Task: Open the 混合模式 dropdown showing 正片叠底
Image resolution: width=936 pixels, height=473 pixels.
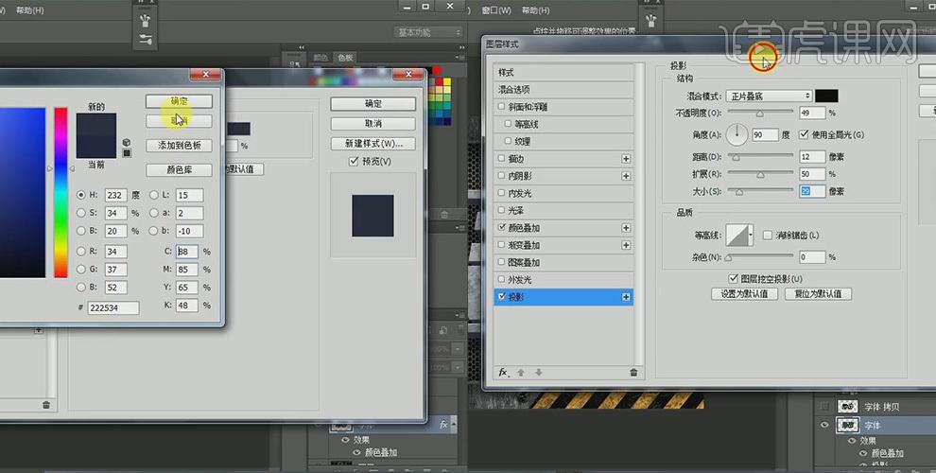Action: [x=770, y=96]
